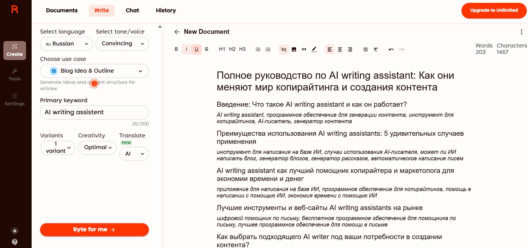Click the 'Преимущества использования' heading
The image size is (528, 248).
pyautogui.click(x=340, y=137)
